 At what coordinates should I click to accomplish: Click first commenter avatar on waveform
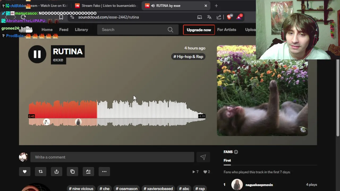(46, 122)
